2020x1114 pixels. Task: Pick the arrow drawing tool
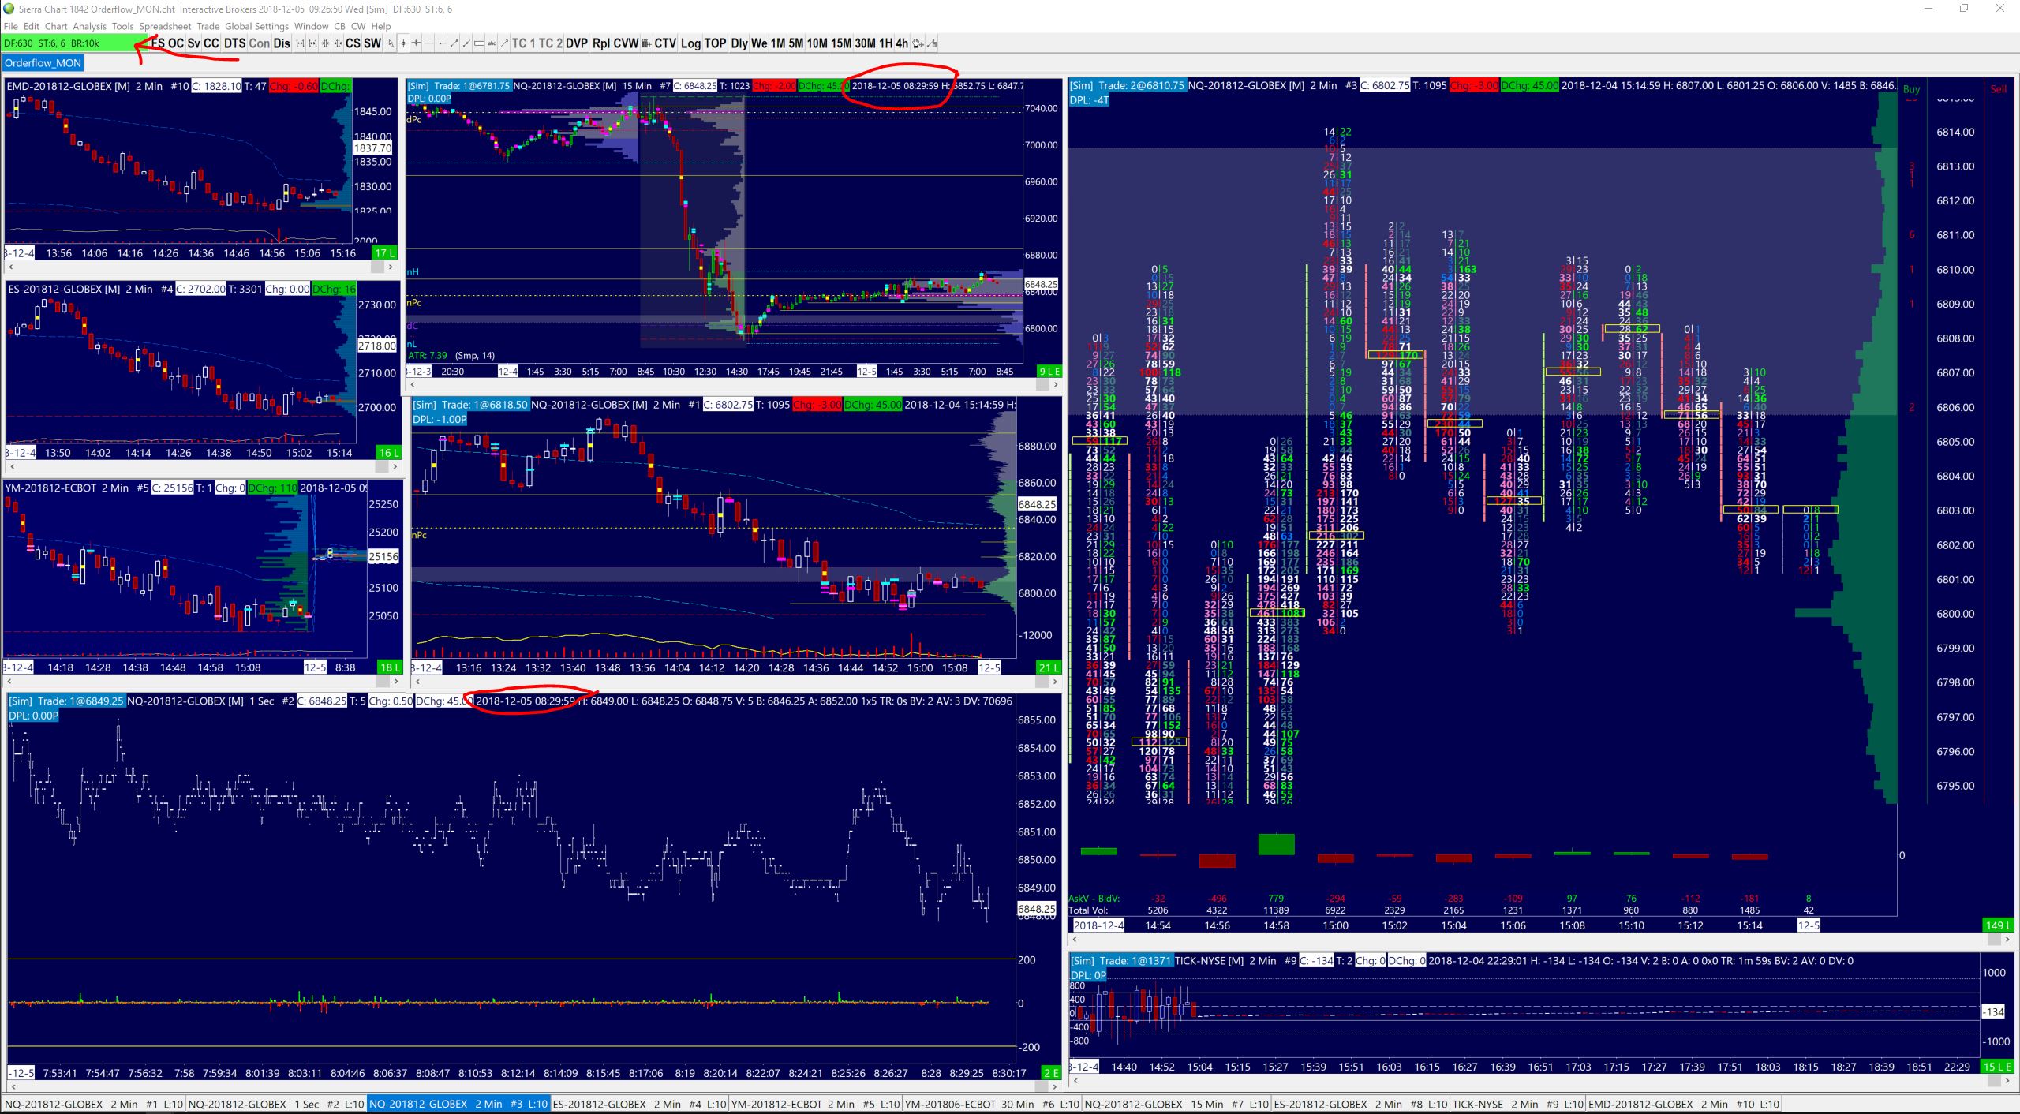(504, 43)
